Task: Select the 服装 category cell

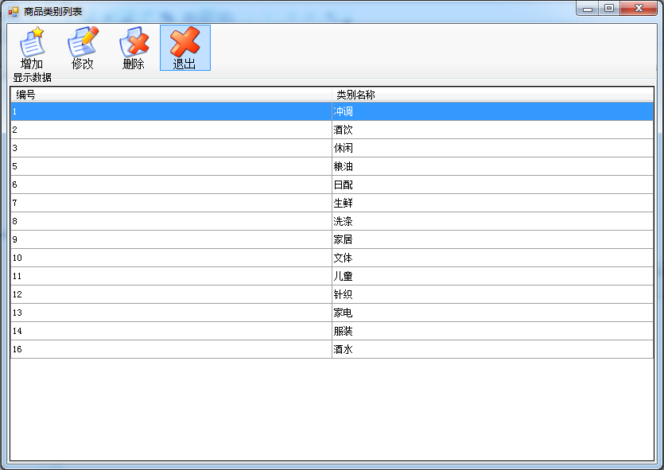Action: click(x=492, y=331)
